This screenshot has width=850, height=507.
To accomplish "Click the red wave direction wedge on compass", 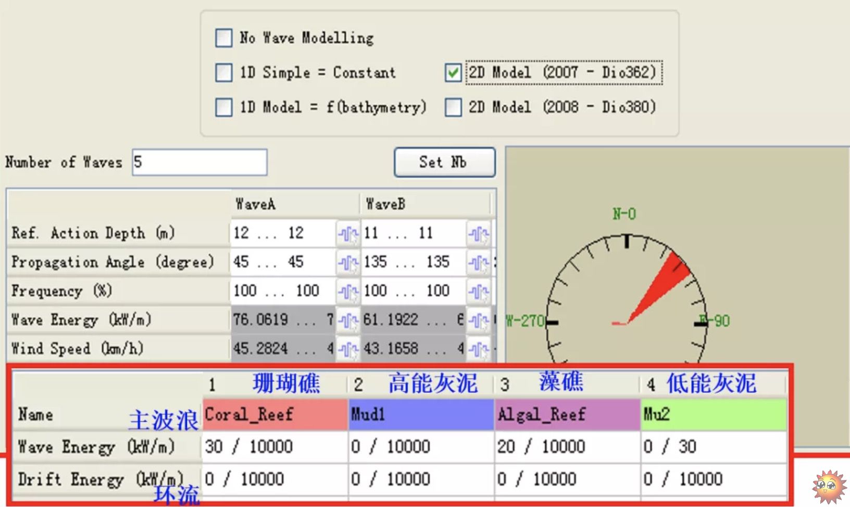I will point(664,283).
